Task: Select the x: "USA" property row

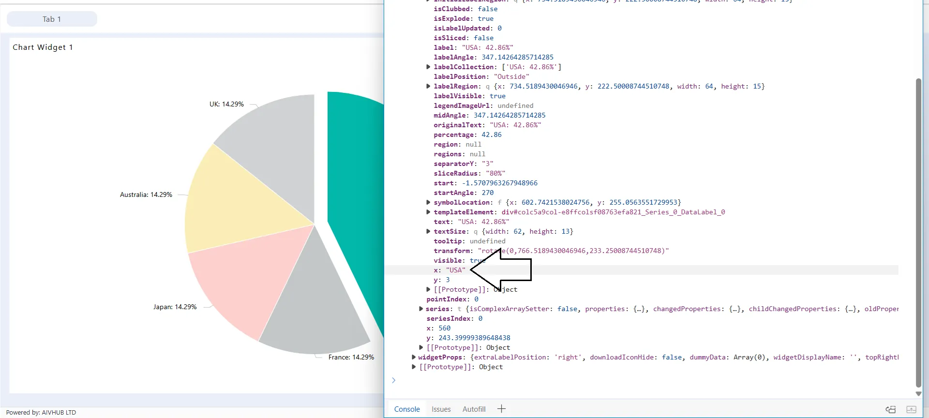Action: coord(642,270)
